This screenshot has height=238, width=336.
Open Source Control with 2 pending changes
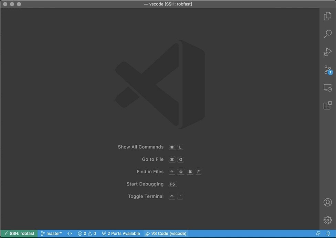[327, 70]
